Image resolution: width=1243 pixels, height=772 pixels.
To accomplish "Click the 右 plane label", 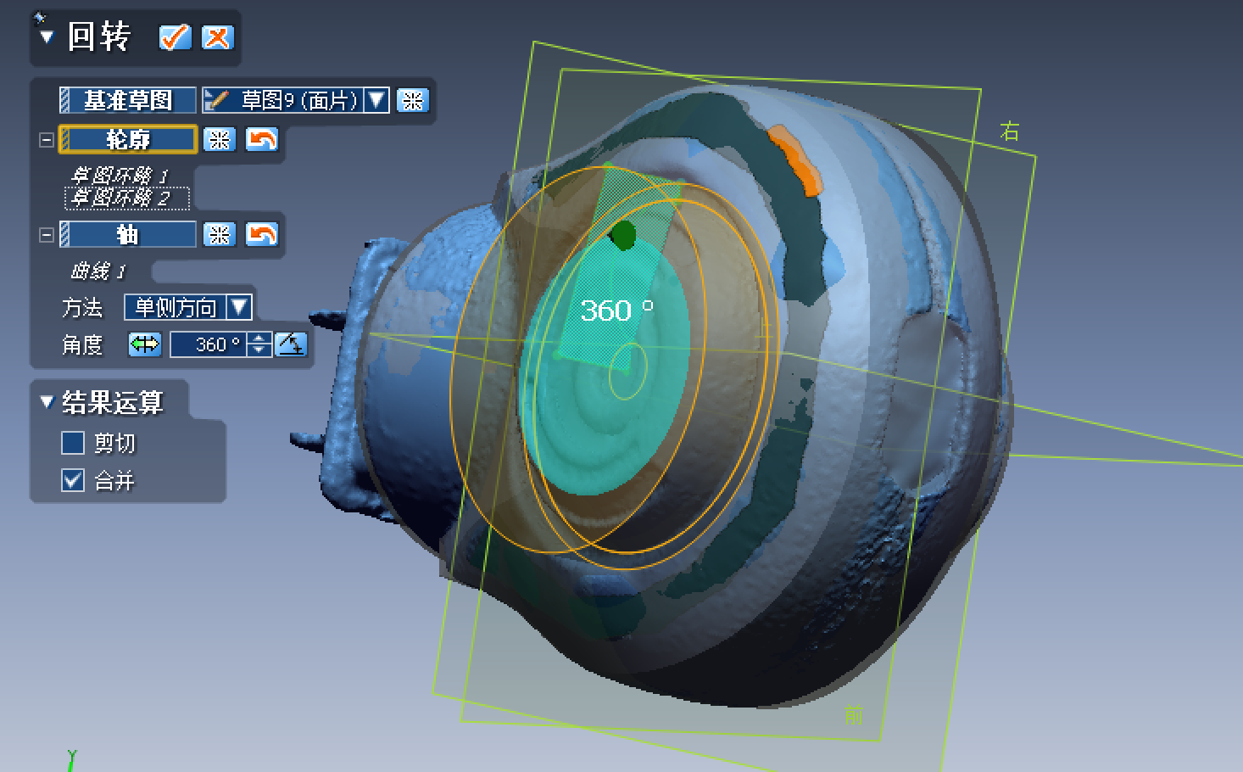I will click(1009, 131).
